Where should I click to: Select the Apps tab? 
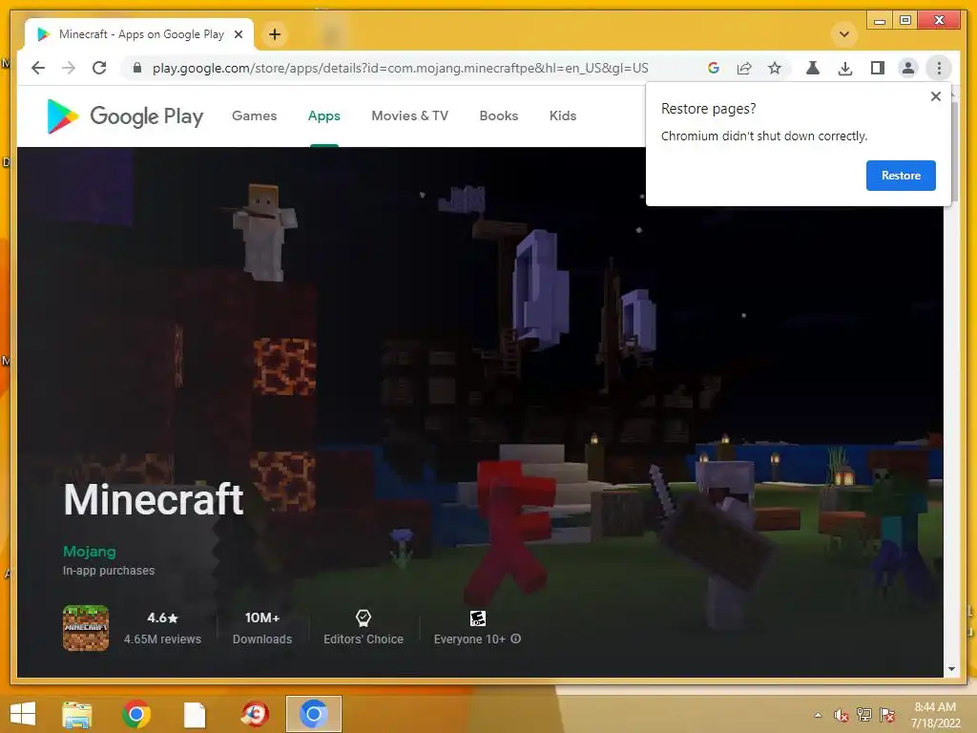click(324, 115)
